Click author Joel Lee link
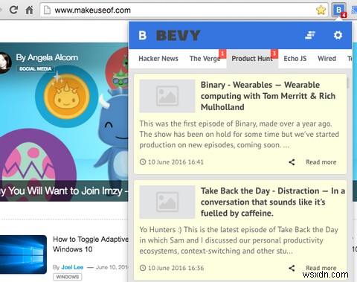Viewport: 357px width, 282px height. (72, 267)
